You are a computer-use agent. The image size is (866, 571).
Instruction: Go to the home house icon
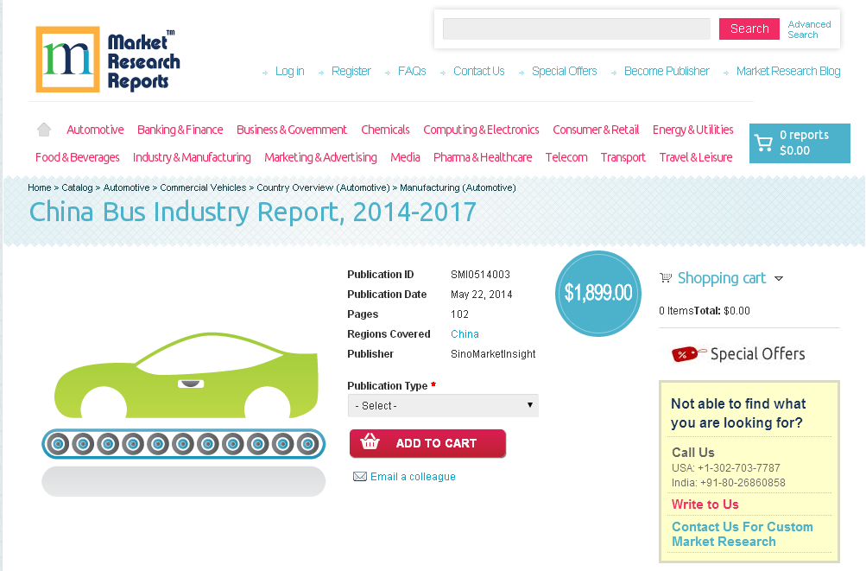coord(44,130)
